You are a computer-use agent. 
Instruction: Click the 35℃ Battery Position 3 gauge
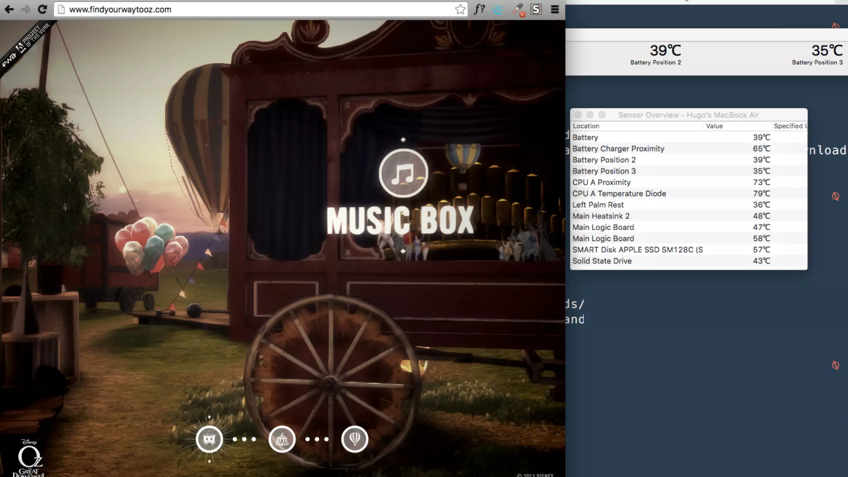[x=818, y=55]
